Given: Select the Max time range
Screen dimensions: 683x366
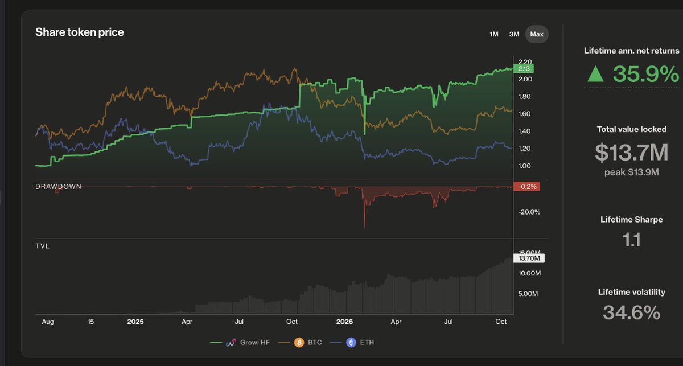Looking at the screenshot, I should (x=537, y=34).
